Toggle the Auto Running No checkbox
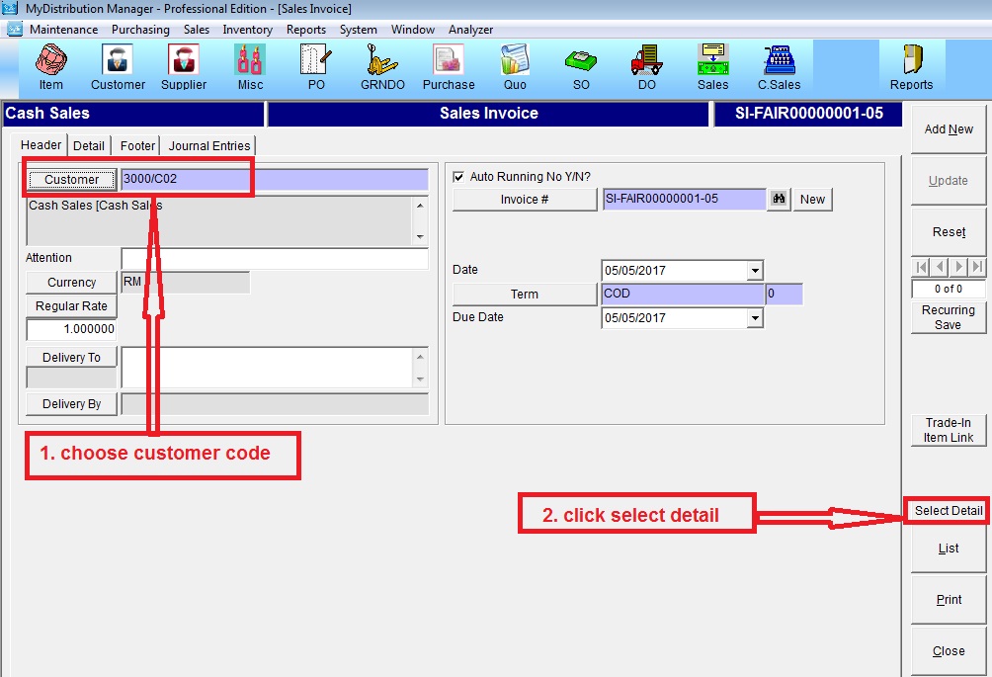This screenshot has width=992, height=677. [x=457, y=177]
